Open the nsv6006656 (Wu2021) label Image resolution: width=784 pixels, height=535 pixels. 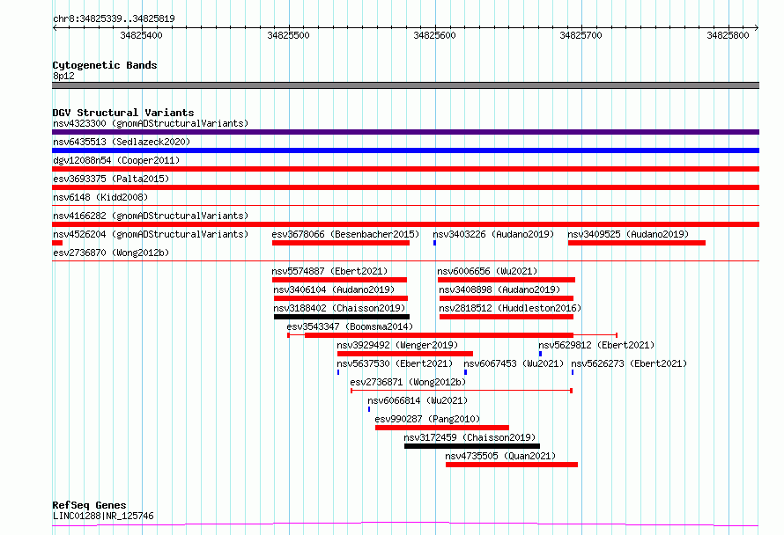pyautogui.click(x=487, y=271)
